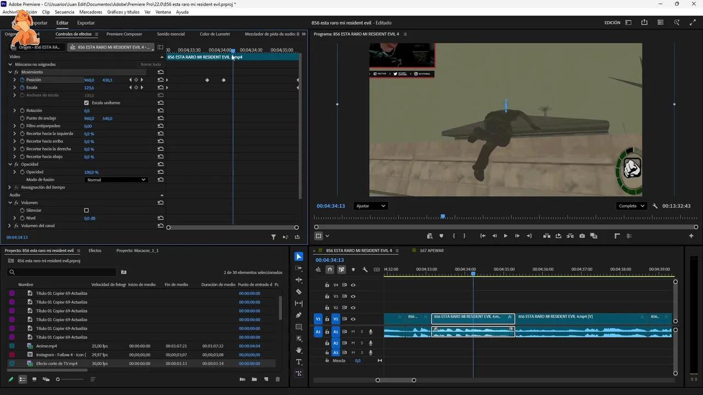
Task: Reset the Opacidad parameter value
Action: 160,172
